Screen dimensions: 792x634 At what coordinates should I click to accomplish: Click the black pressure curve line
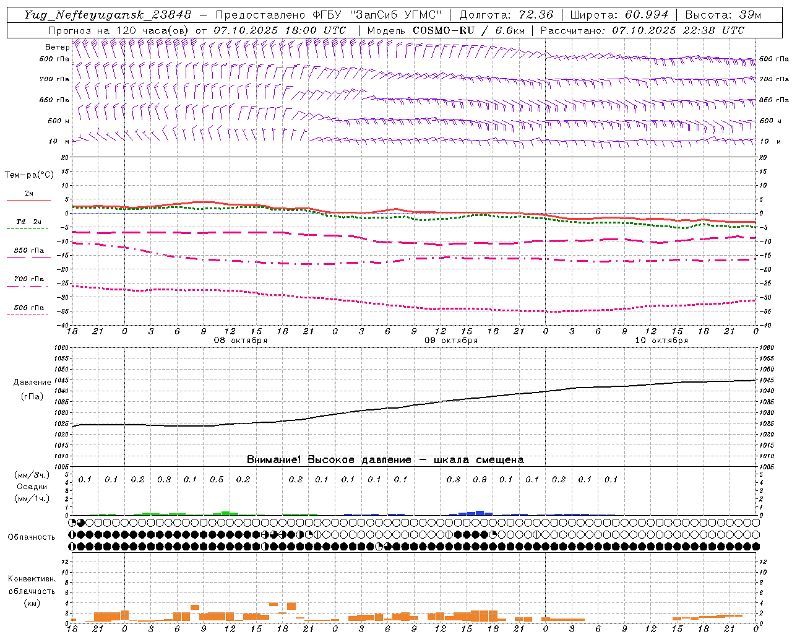(x=414, y=405)
